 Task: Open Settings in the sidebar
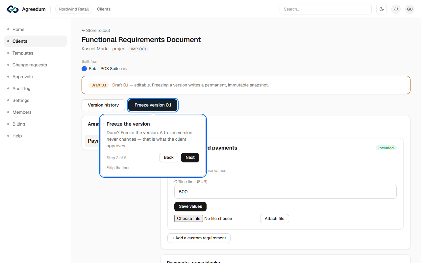35,100
